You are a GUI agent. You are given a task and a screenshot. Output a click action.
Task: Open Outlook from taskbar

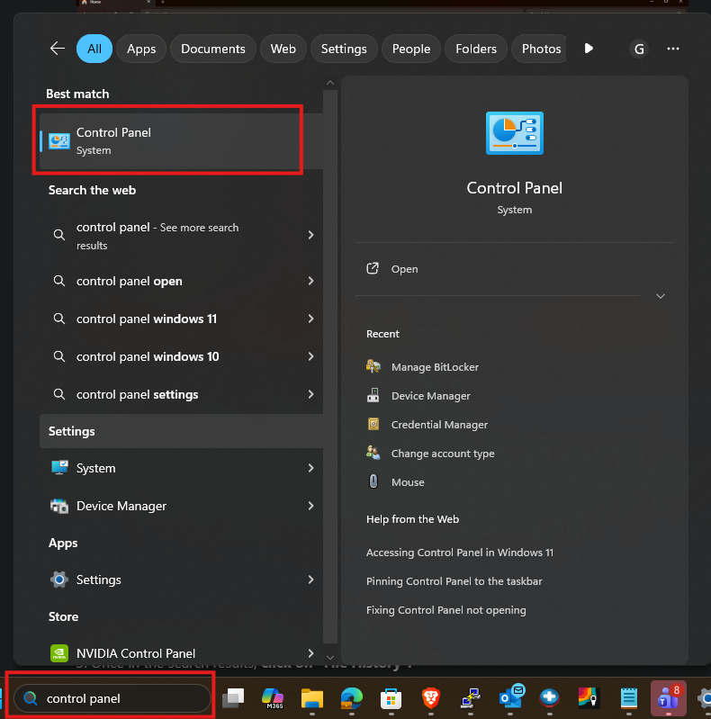510,698
